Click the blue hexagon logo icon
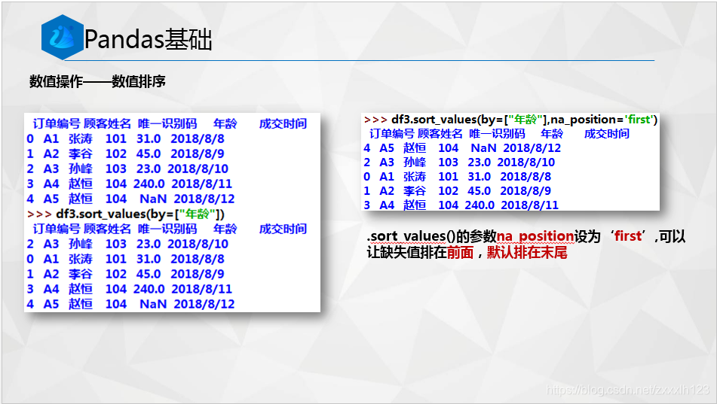 62,38
